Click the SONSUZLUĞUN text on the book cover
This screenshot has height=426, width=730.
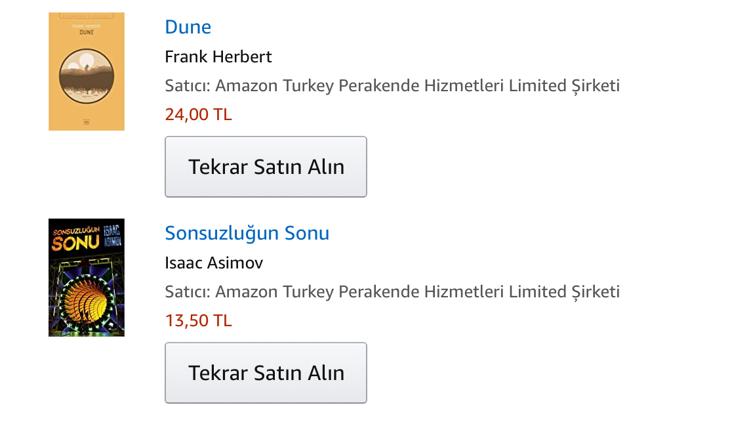tap(74, 228)
